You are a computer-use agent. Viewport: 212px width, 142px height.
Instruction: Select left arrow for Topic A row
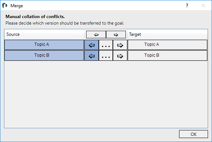tap(92, 45)
